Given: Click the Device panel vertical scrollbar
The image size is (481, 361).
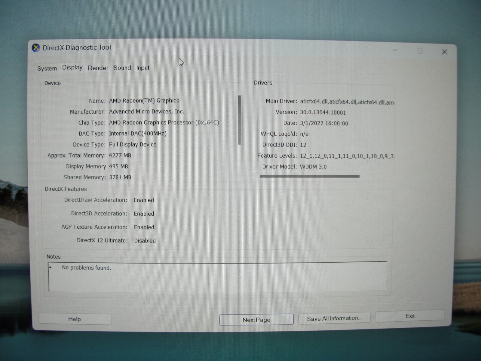Looking at the screenshot, I should 239,120.
